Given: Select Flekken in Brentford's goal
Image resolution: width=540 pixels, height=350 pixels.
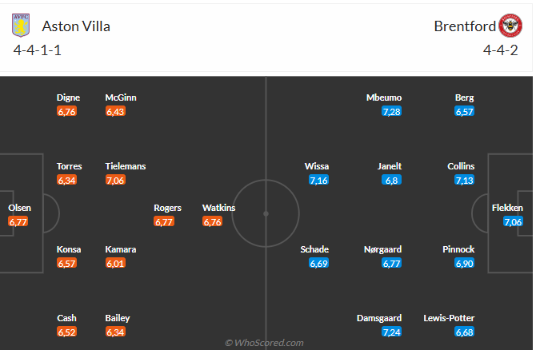Looking at the screenshot, I should pos(507,208).
